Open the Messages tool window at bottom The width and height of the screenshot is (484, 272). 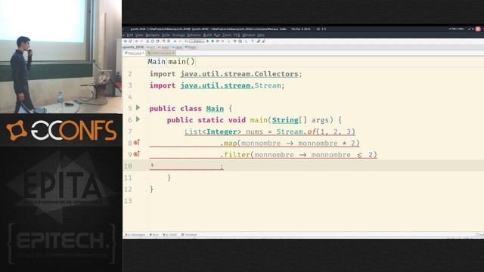pyautogui.click(x=135, y=235)
